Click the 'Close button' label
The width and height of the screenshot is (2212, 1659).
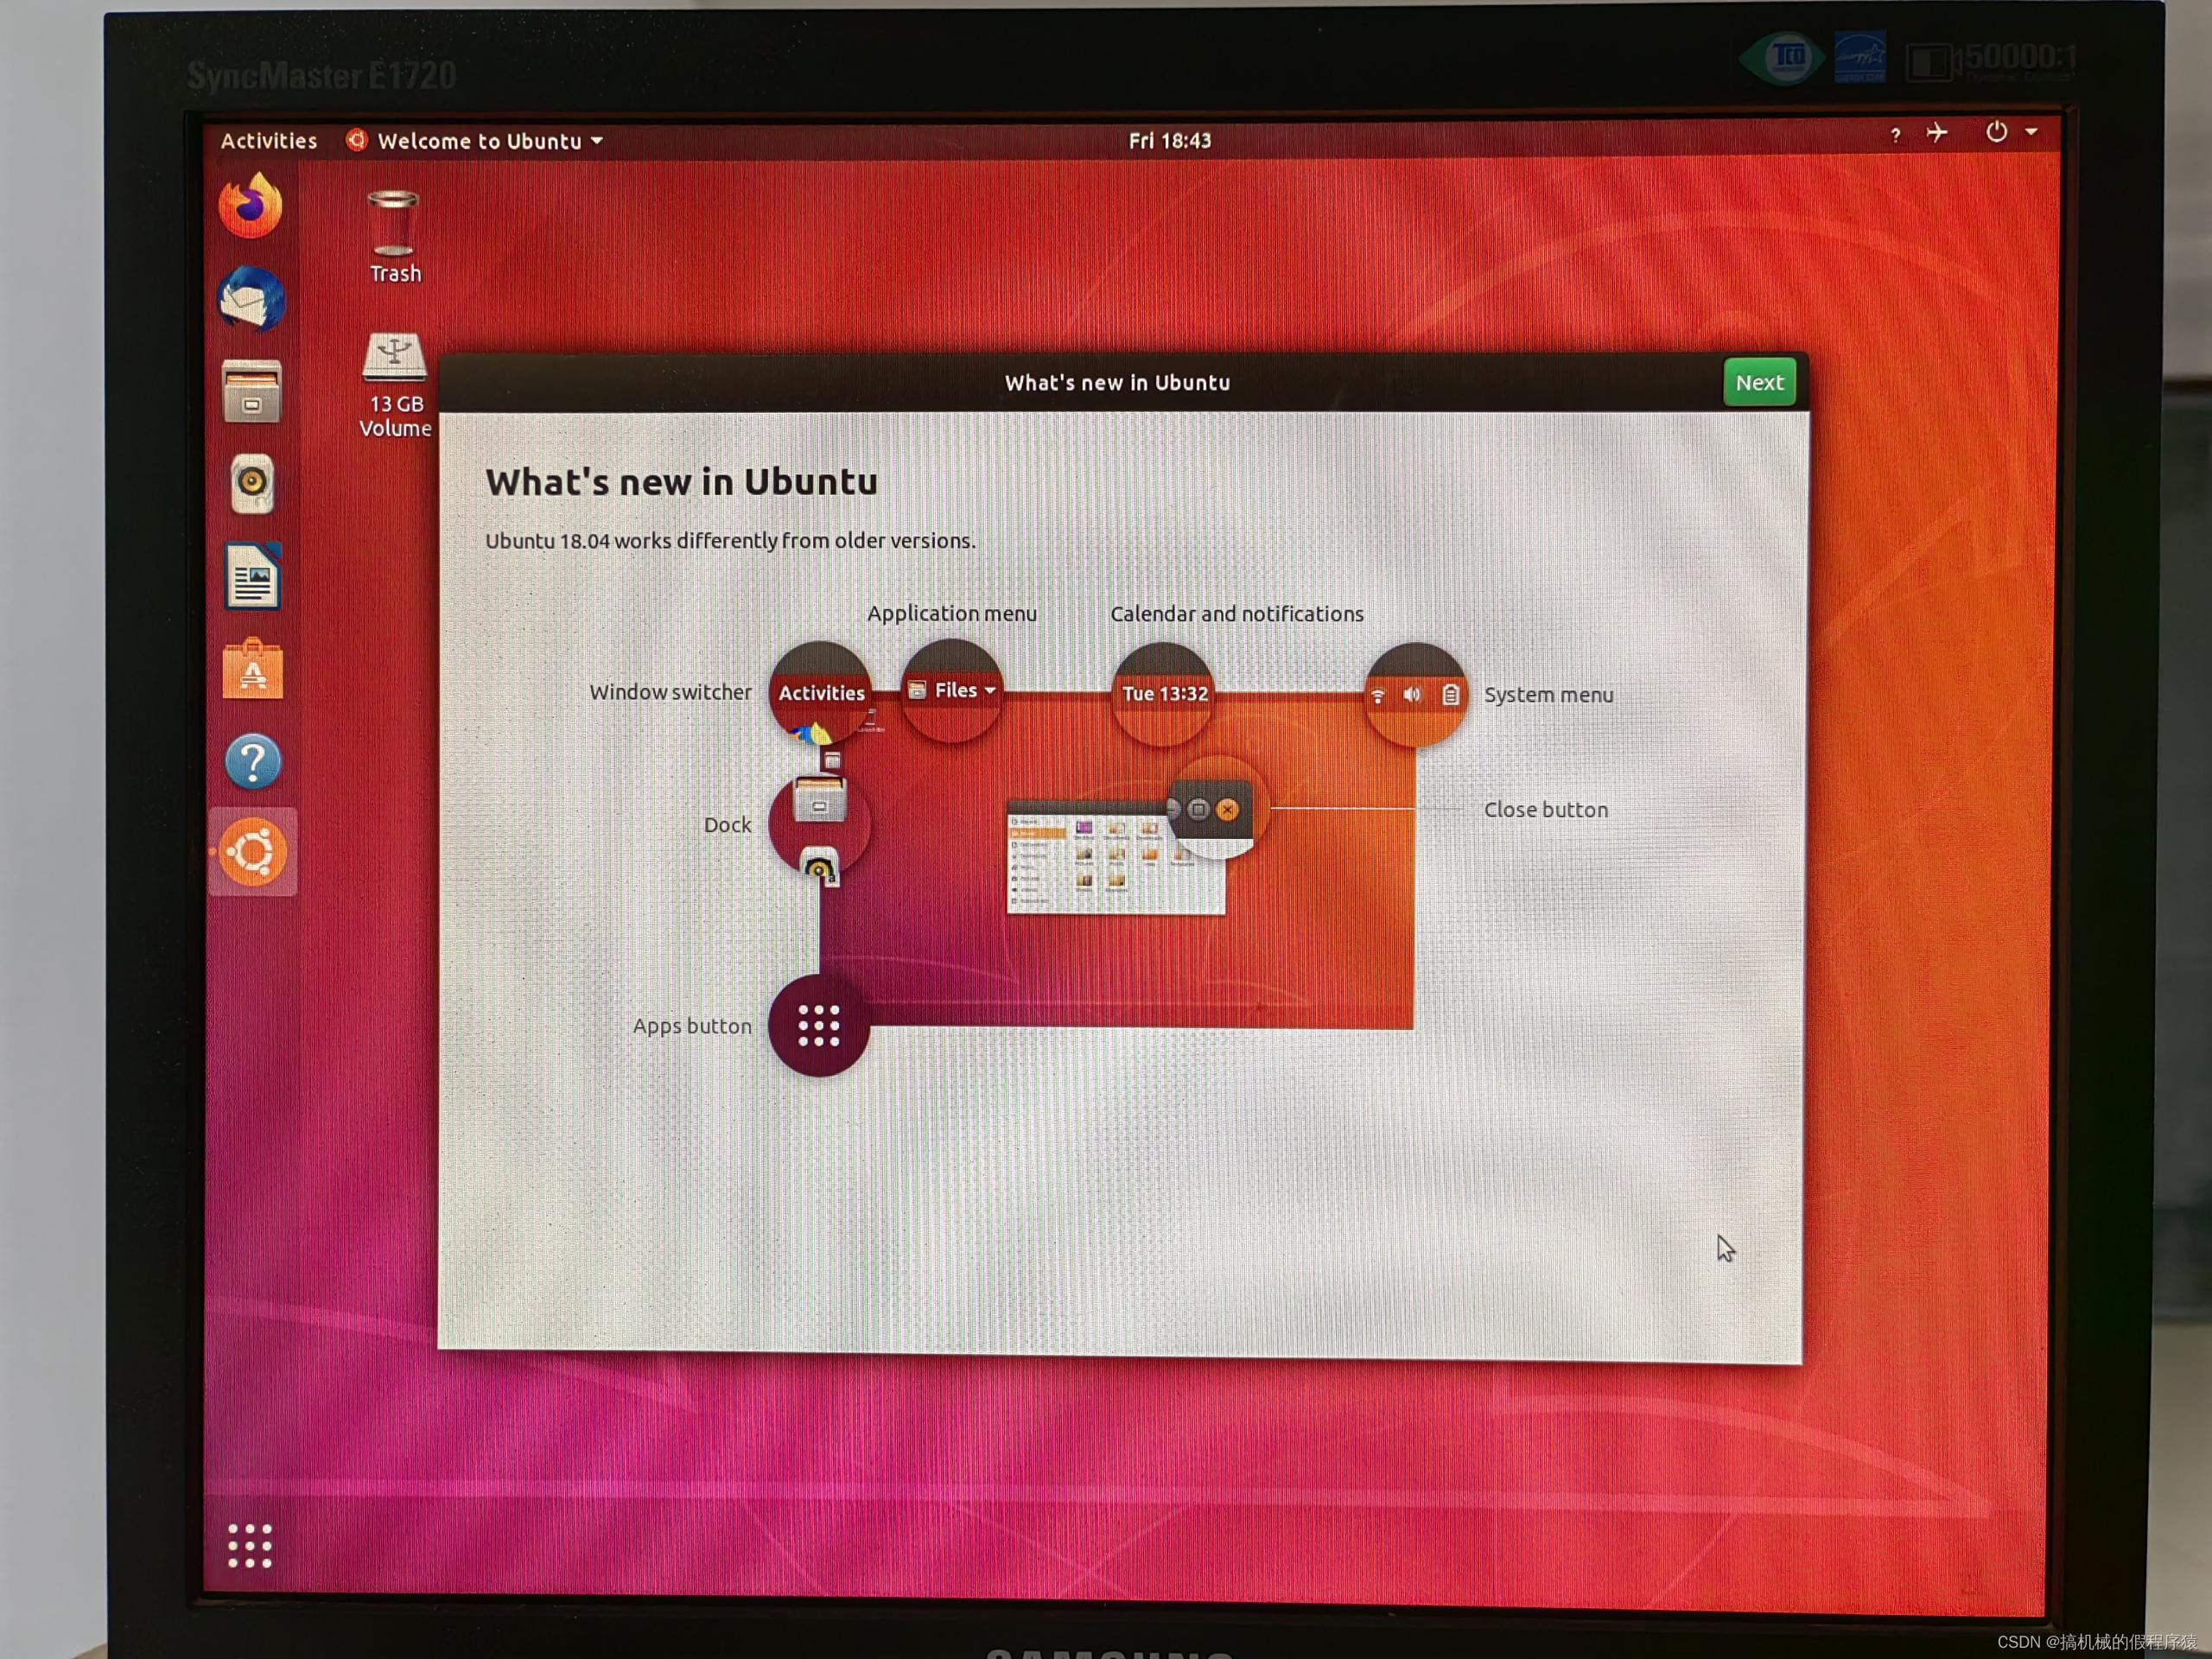(1546, 810)
